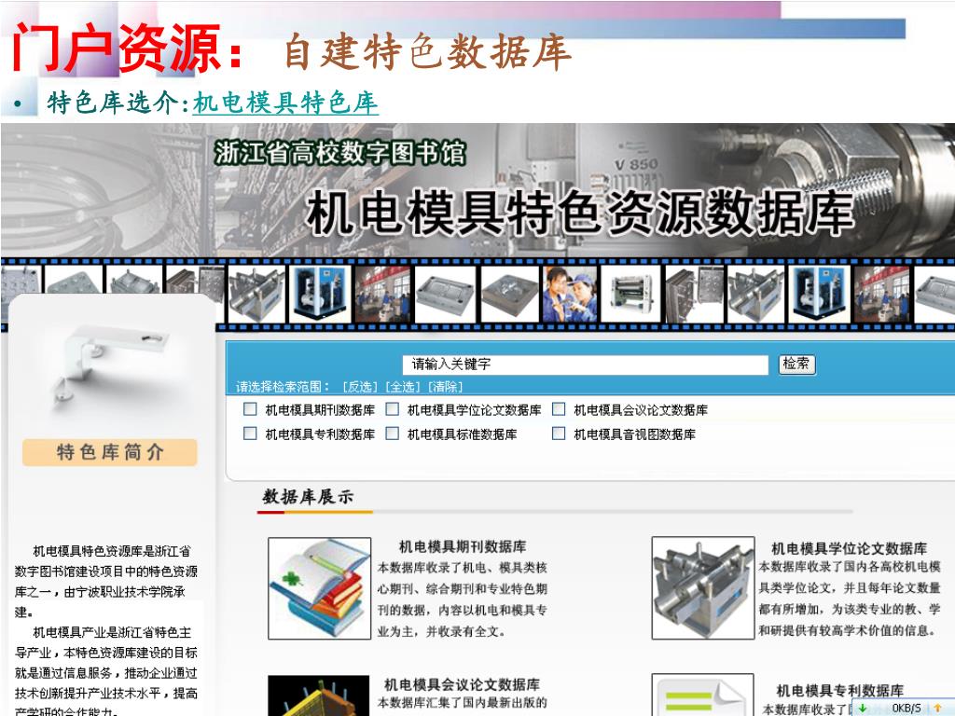This screenshot has width=955, height=716.
Task: Open the 机电模具学位论文数据库 title
Action: pos(849,548)
